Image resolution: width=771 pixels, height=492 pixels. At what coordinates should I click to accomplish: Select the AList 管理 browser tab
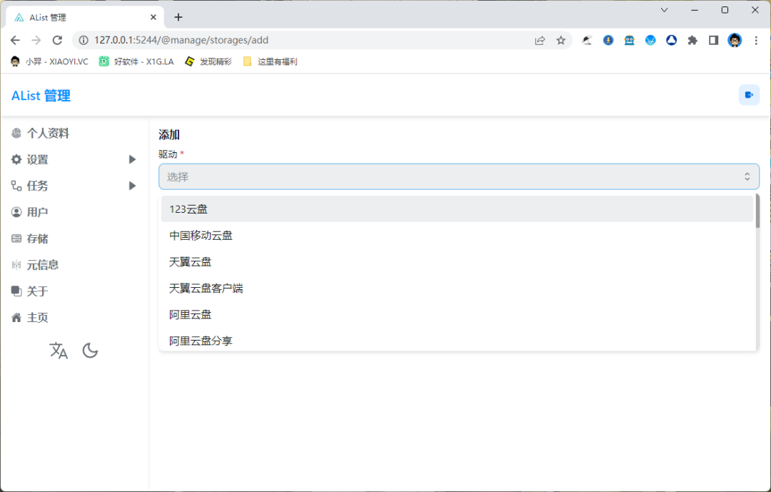[84, 17]
